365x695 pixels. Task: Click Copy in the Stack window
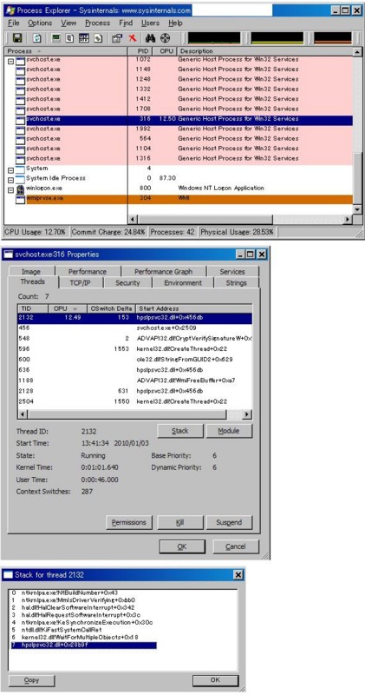click(x=32, y=680)
